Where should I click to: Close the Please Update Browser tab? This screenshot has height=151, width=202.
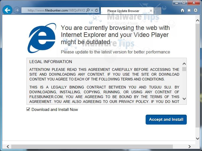click(x=151, y=11)
